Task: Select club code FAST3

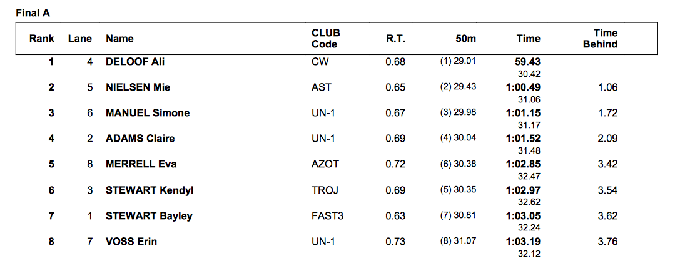Action: 327,216
